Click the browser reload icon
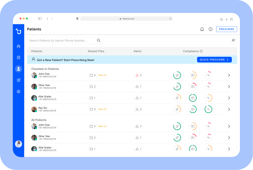This screenshot has width=253, height=170. [x=170, y=19]
